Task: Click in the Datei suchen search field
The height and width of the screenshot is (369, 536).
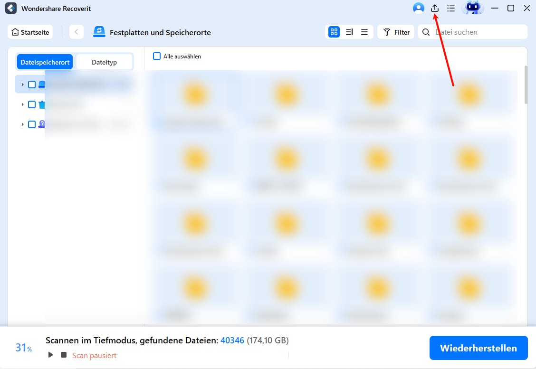Action: click(473, 32)
